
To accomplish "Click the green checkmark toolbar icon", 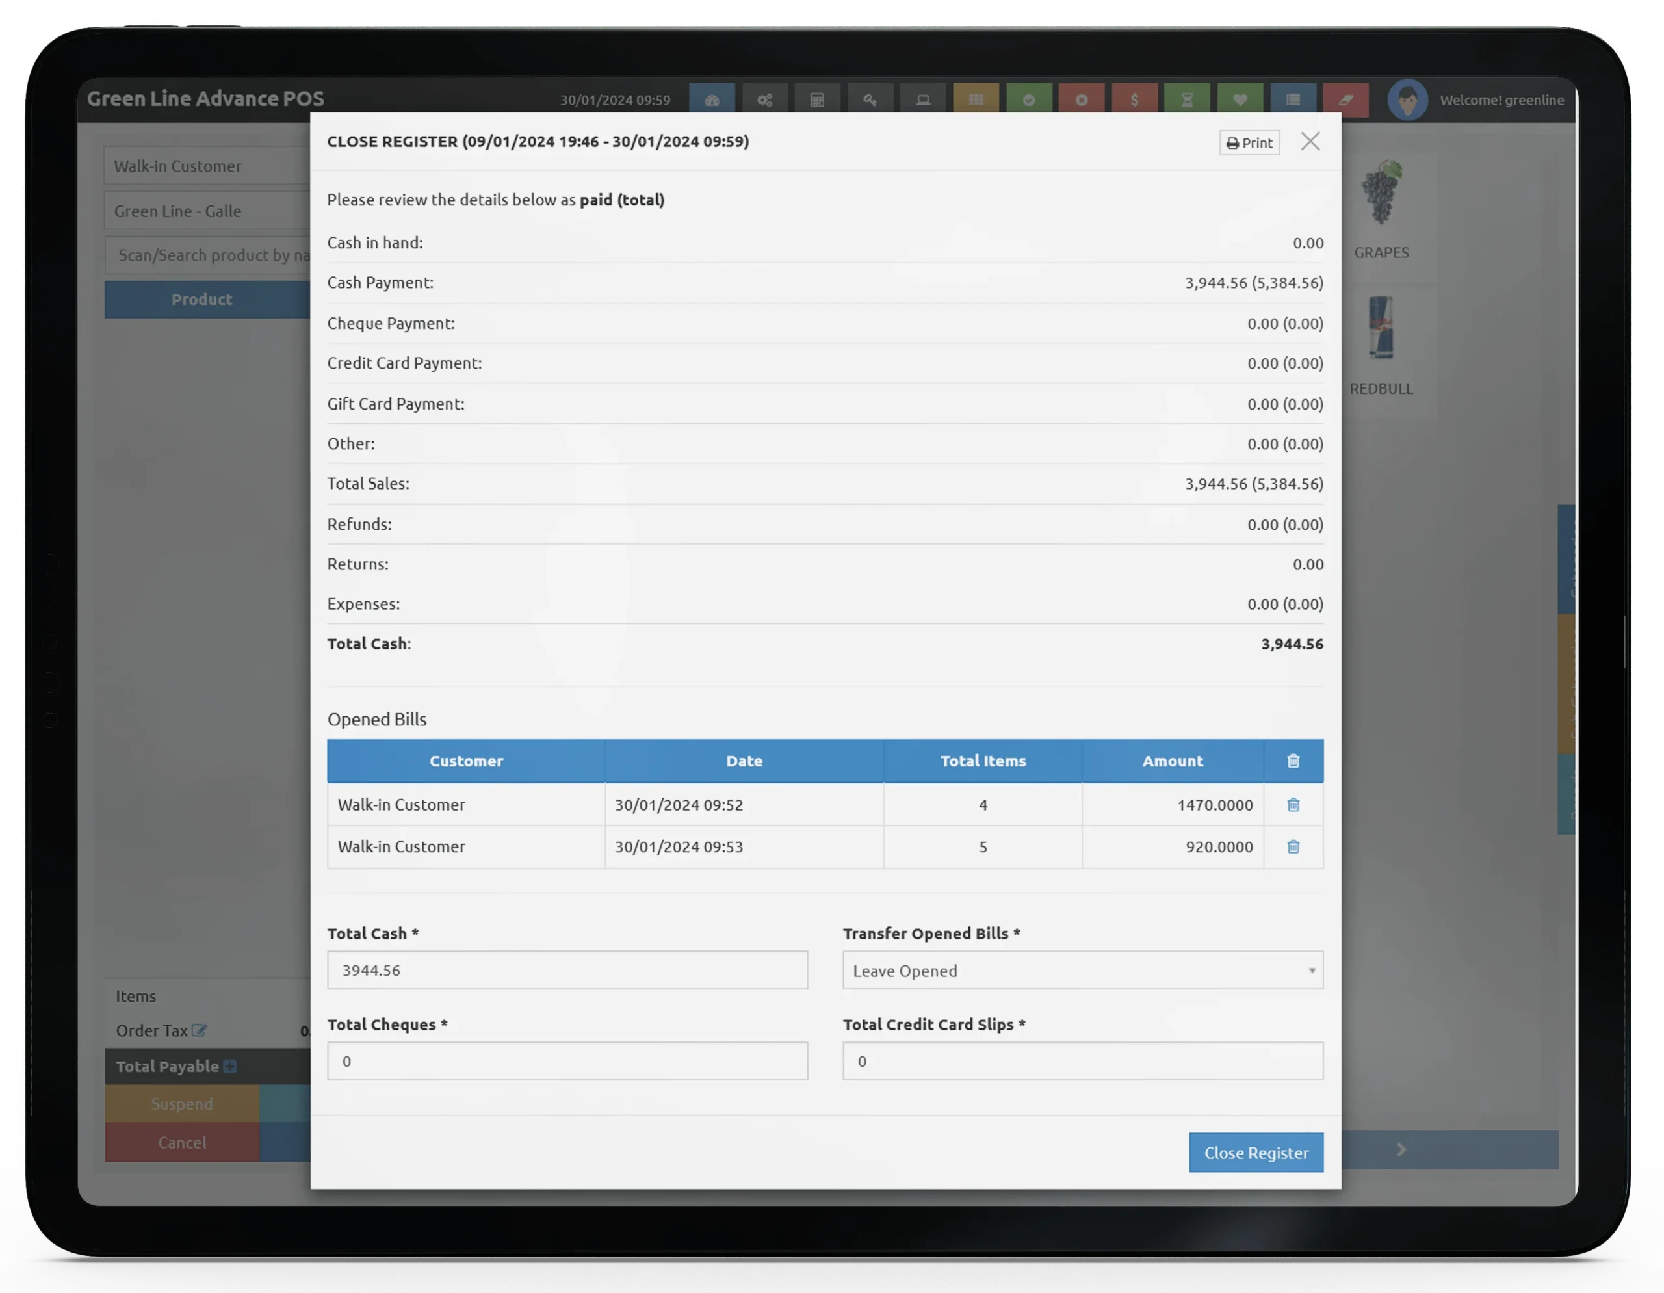I will [1030, 99].
